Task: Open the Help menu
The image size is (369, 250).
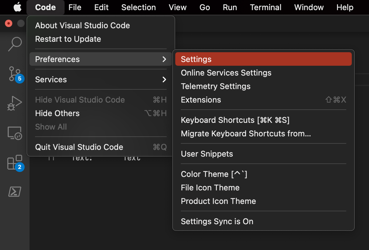Action: pyautogui.click(x=345, y=7)
